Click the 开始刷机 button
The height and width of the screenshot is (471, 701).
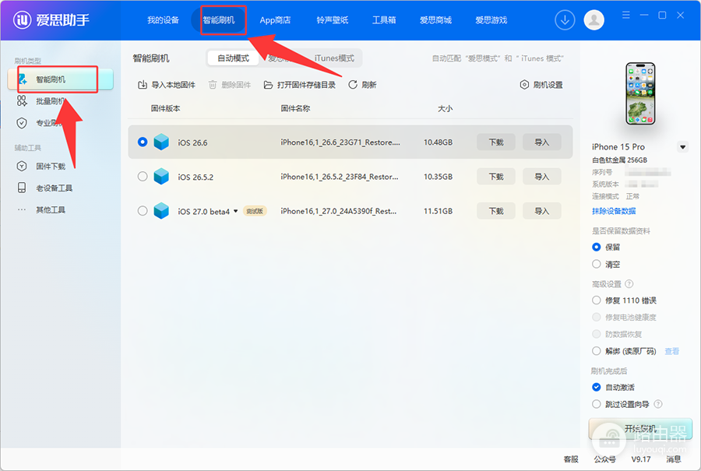pos(640,429)
